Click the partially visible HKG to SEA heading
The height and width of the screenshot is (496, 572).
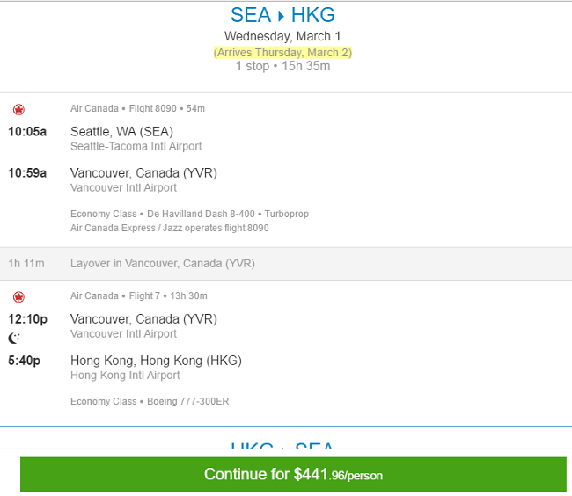click(282, 445)
